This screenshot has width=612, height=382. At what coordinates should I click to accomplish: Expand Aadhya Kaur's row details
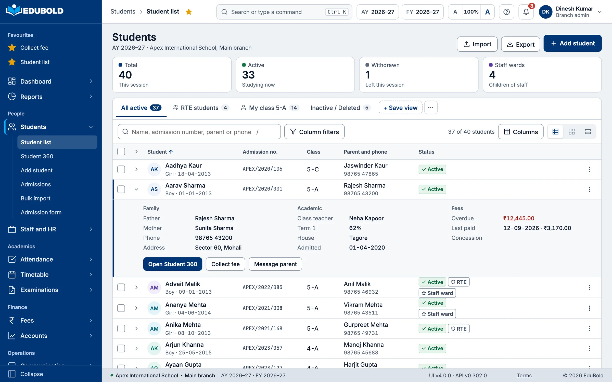[x=136, y=169]
